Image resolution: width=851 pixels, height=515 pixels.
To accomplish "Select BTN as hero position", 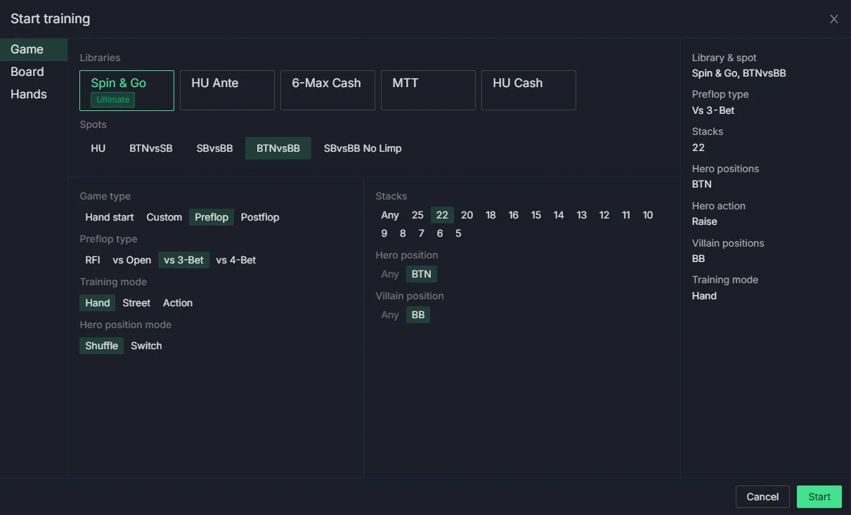I will pos(422,274).
